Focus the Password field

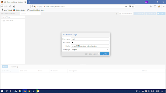(x=90, y=42)
